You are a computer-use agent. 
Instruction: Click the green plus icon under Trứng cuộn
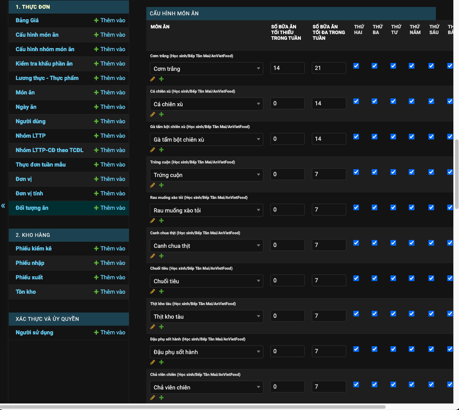coord(161,185)
